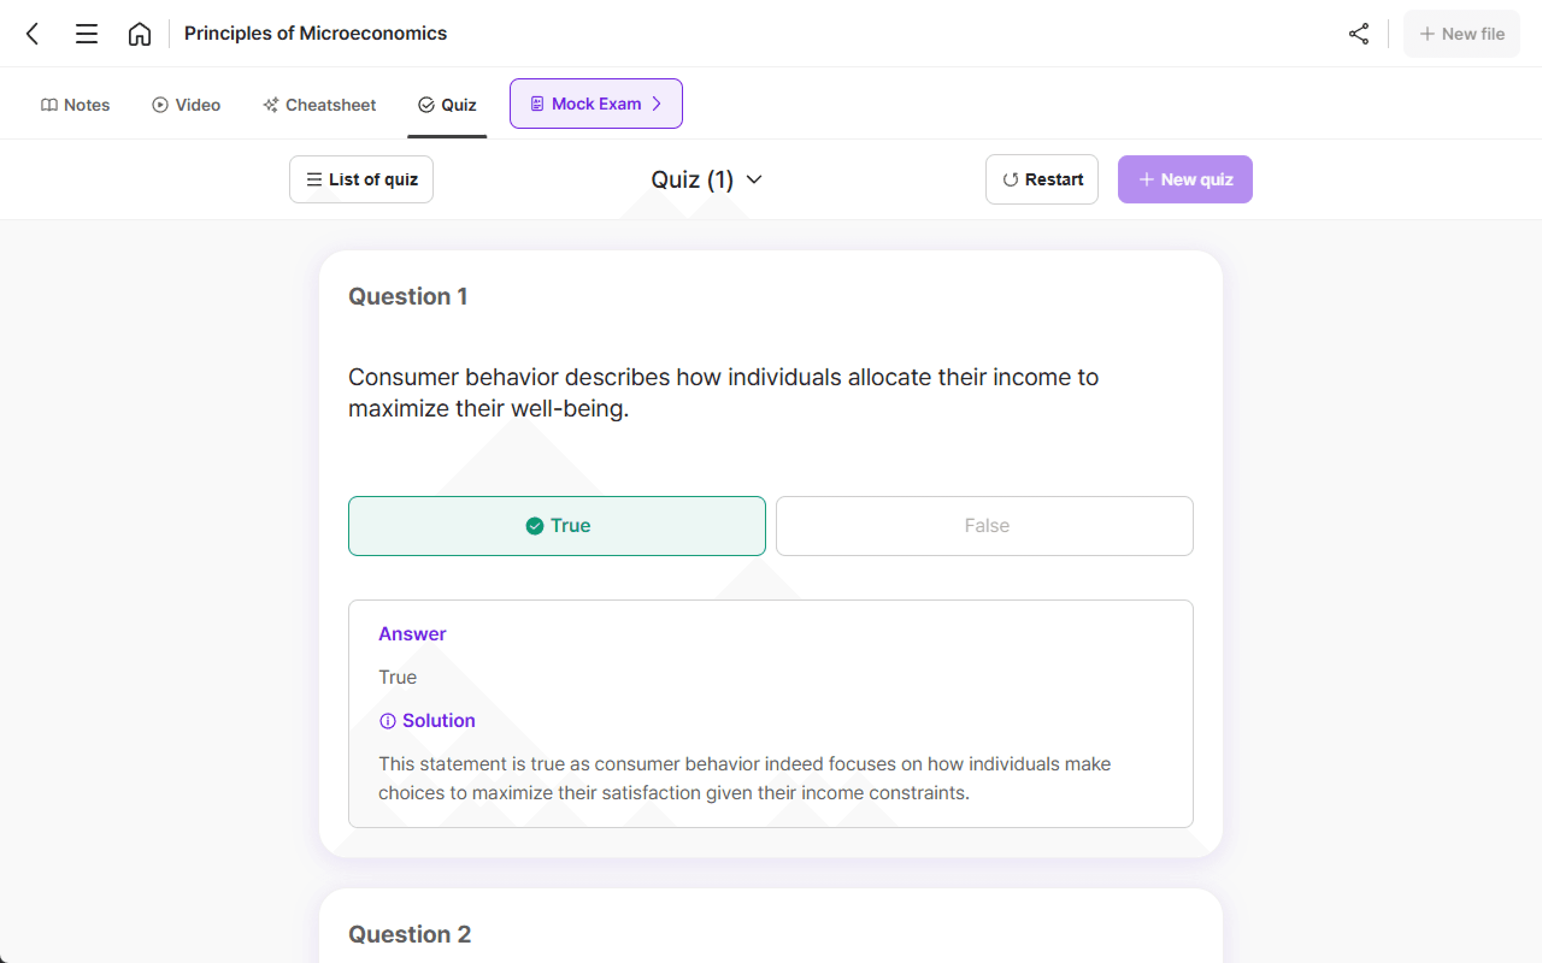Scroll down to Question 2

408,933
